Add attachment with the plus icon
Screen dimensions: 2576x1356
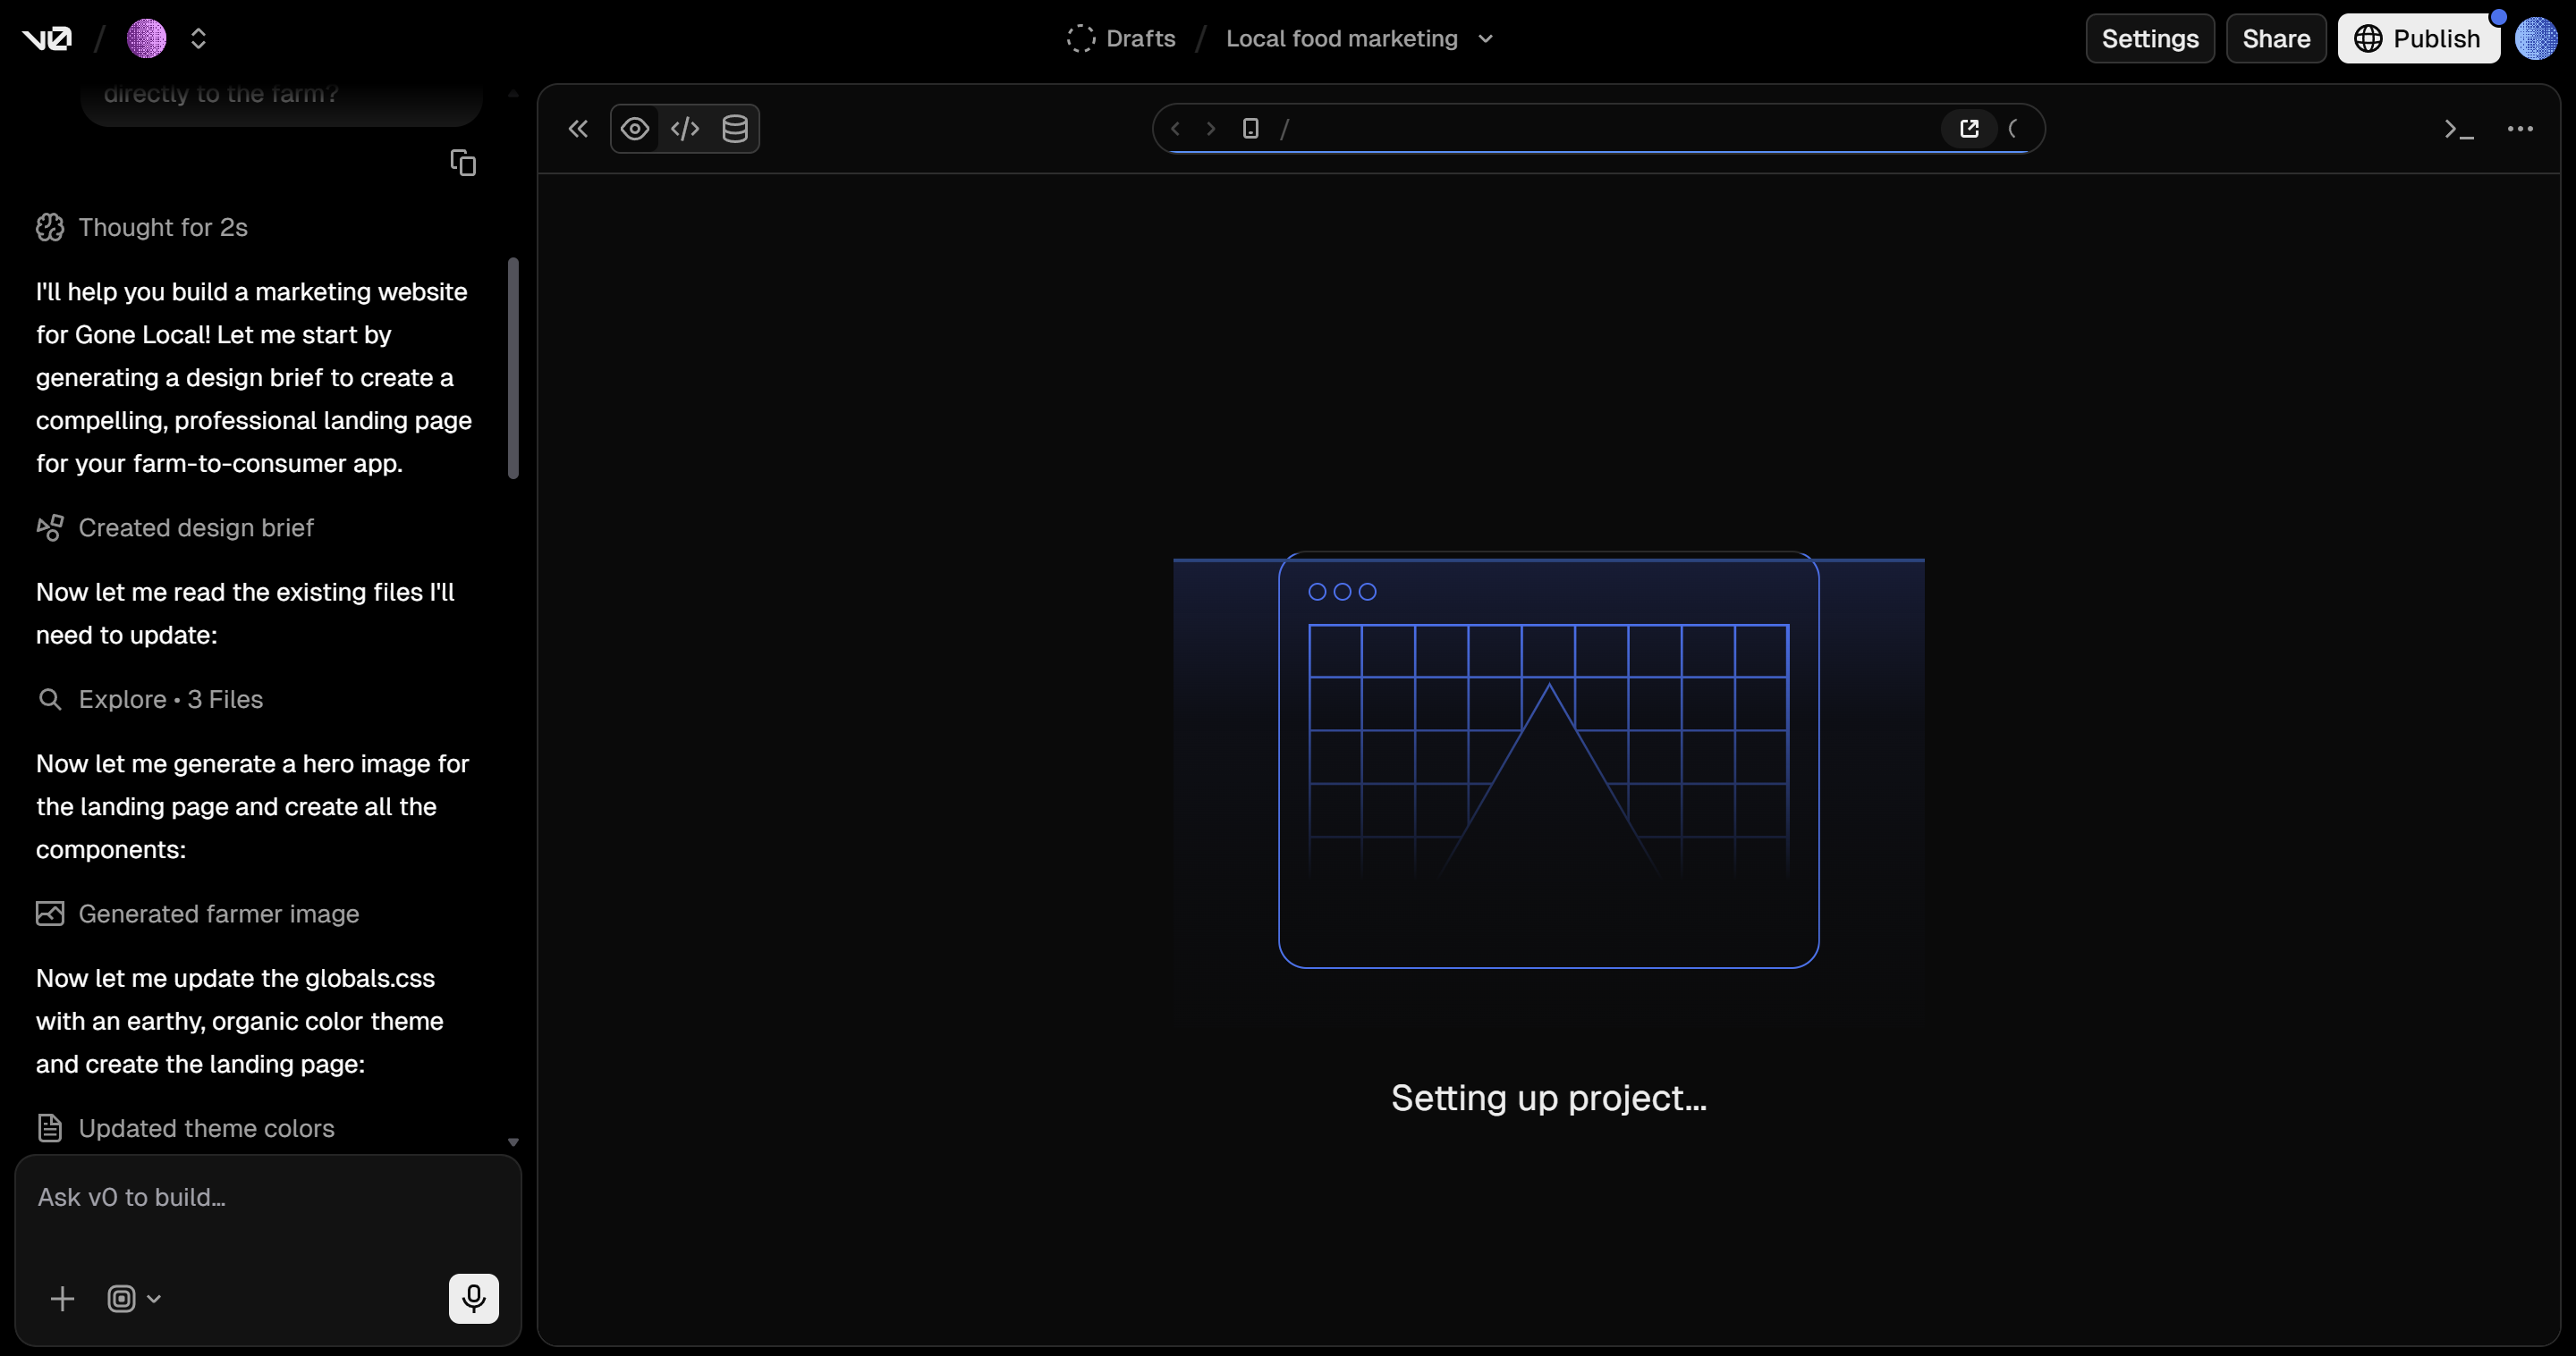point(62,1298)
